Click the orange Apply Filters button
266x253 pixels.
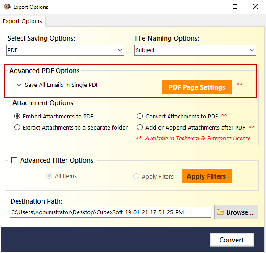(x=207, y=176)
